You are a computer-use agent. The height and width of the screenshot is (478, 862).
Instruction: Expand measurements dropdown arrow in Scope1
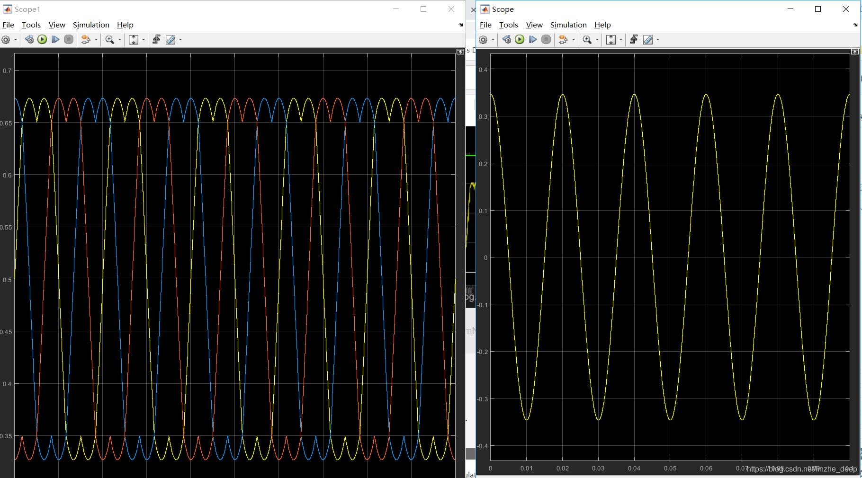tap(180, 40)
